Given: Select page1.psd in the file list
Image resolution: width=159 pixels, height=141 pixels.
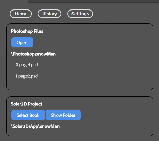Looking at the screenshot, I should point(29,65).
